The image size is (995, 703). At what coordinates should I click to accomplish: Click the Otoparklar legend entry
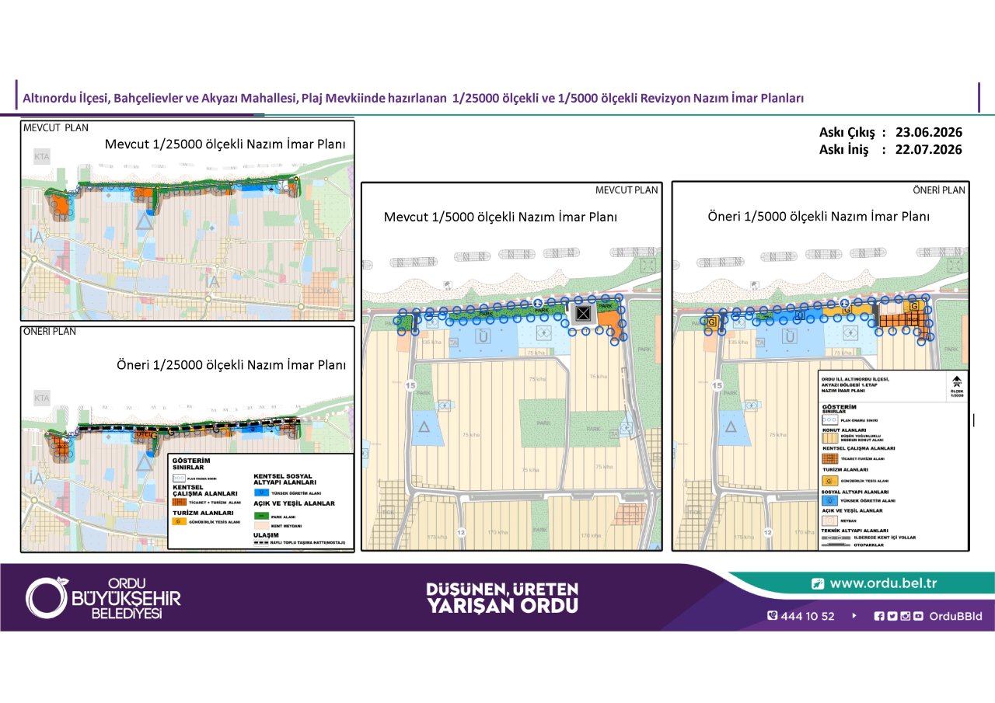pos(853,545)
